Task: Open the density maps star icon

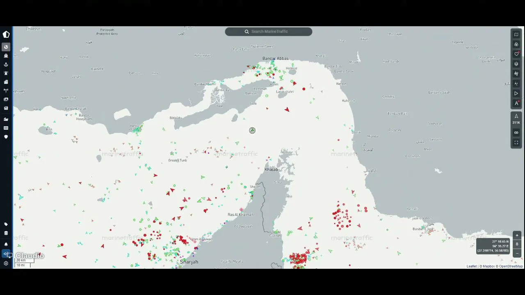Action: [x=516, y=84]
